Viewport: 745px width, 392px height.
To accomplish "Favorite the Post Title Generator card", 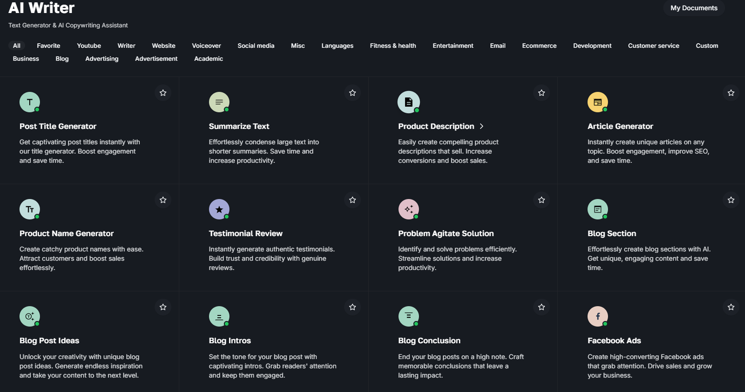I will (x=163, y=93).
